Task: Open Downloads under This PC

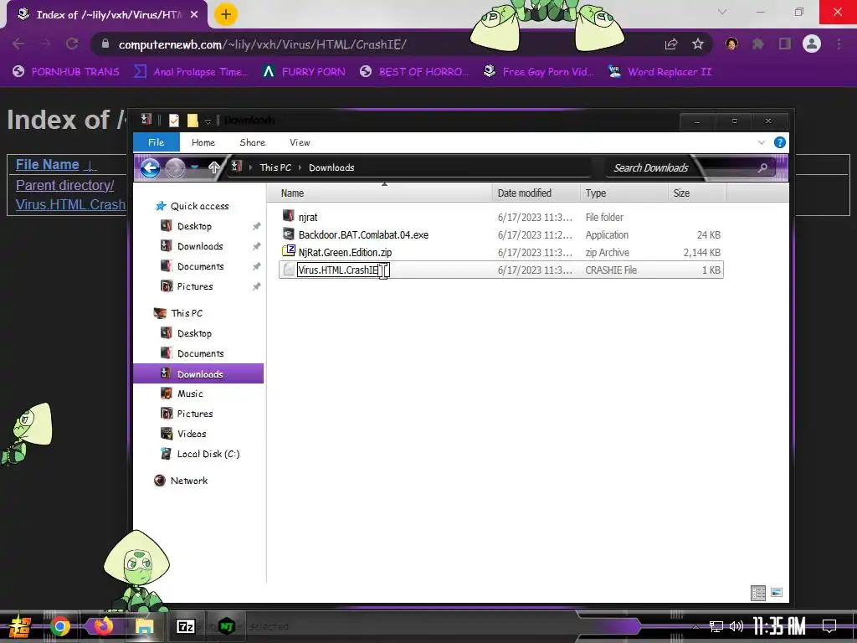Action: pyautogui.click(x=198, y=373)
